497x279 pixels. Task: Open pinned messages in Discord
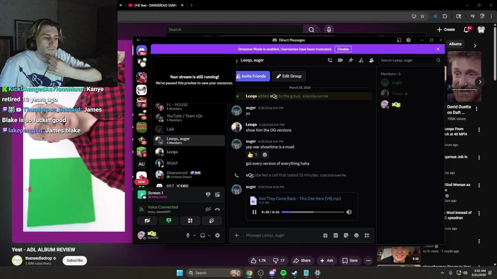(351, 60)
